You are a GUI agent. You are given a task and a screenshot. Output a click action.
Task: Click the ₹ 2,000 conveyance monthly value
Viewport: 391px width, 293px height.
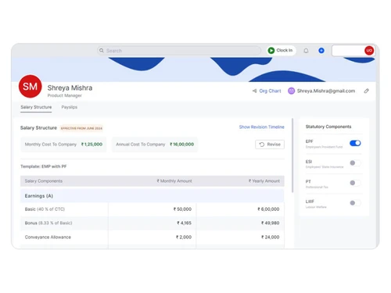[x=184, y=237]
